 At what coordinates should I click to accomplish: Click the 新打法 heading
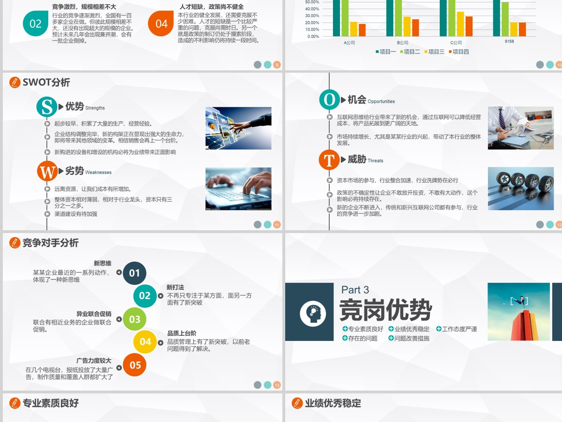pyautogui.click(x=176, y=287)
